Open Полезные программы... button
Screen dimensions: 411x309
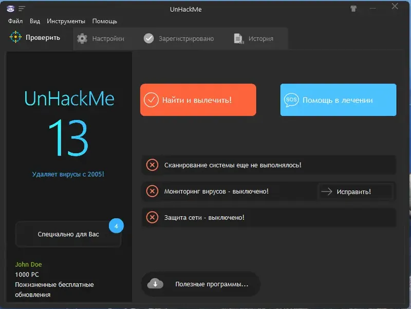(x=201, y=284)
